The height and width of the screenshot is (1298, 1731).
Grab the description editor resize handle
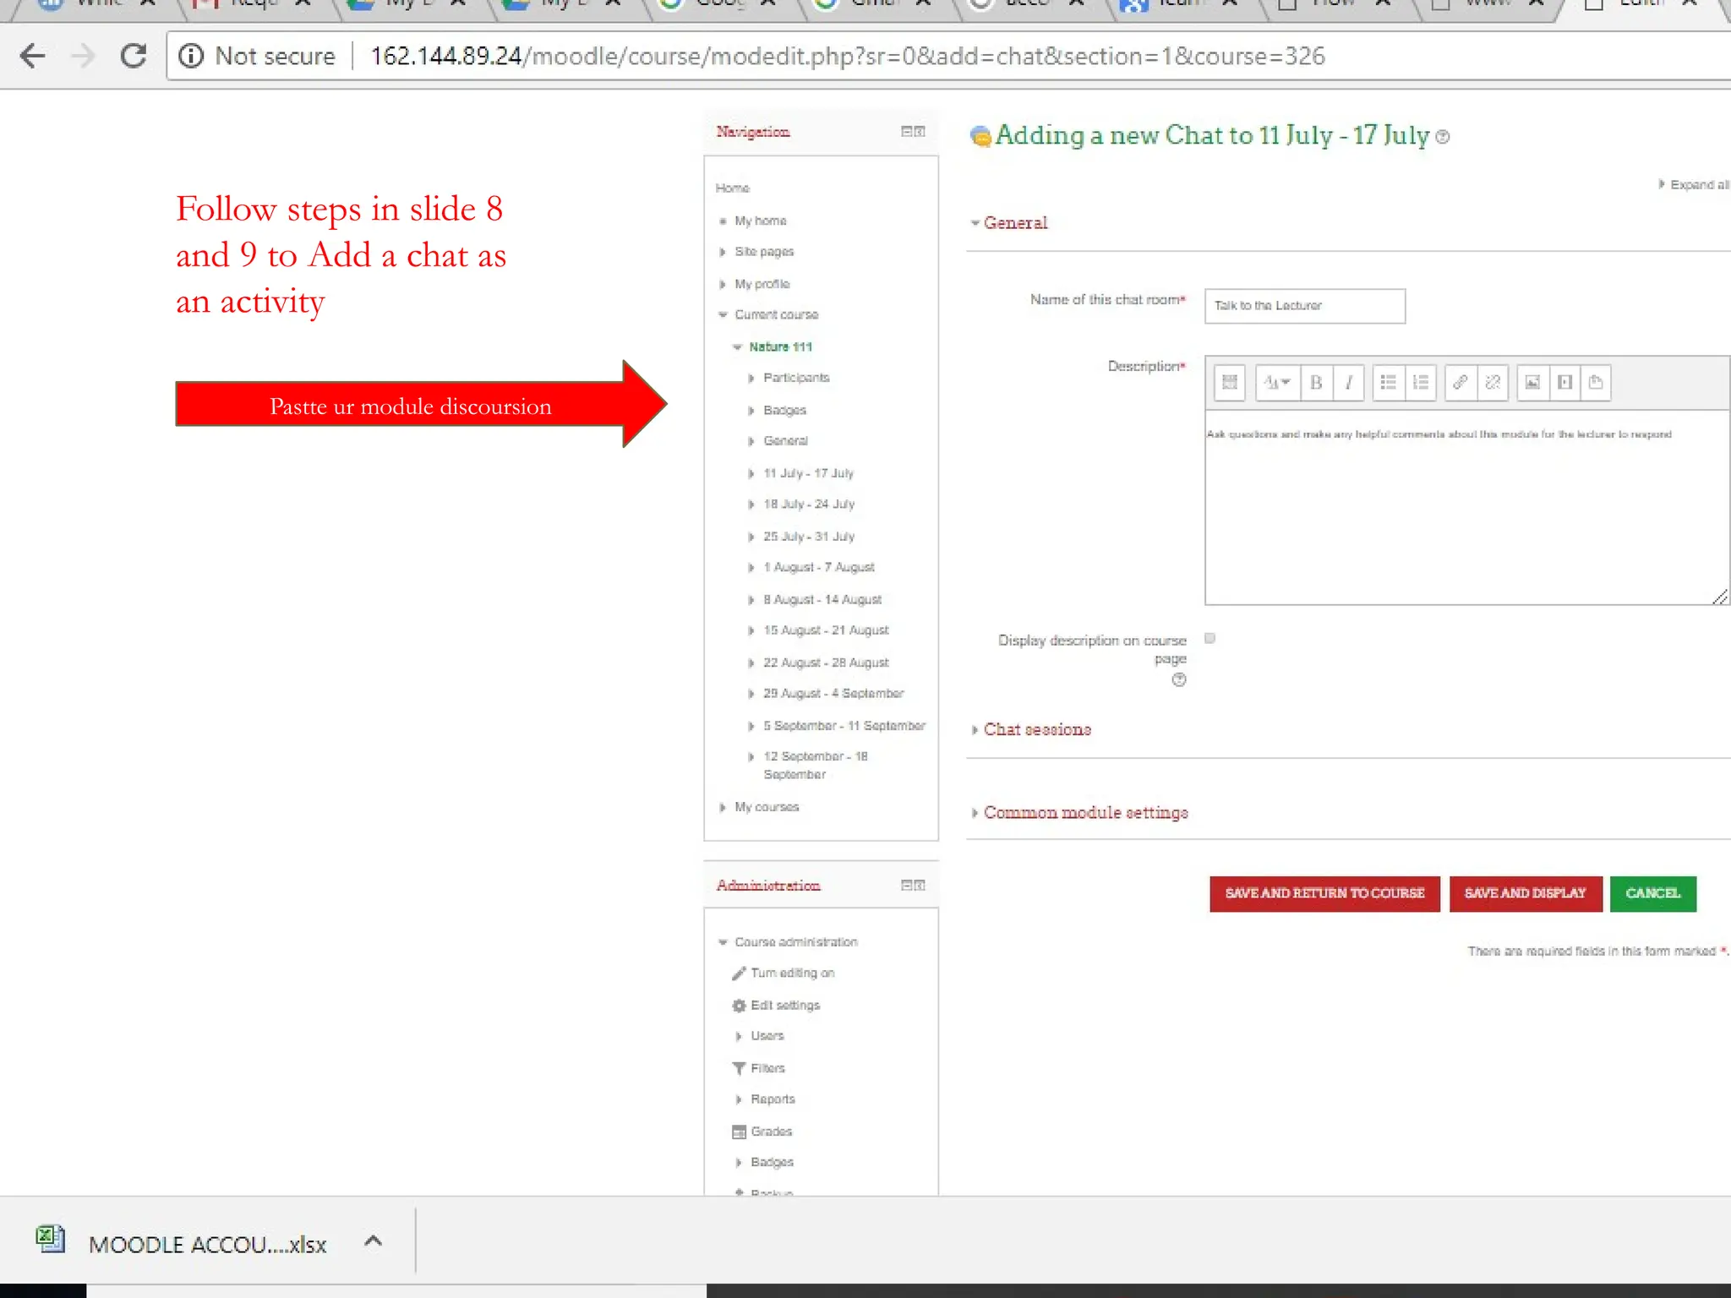coord(1720,597)
